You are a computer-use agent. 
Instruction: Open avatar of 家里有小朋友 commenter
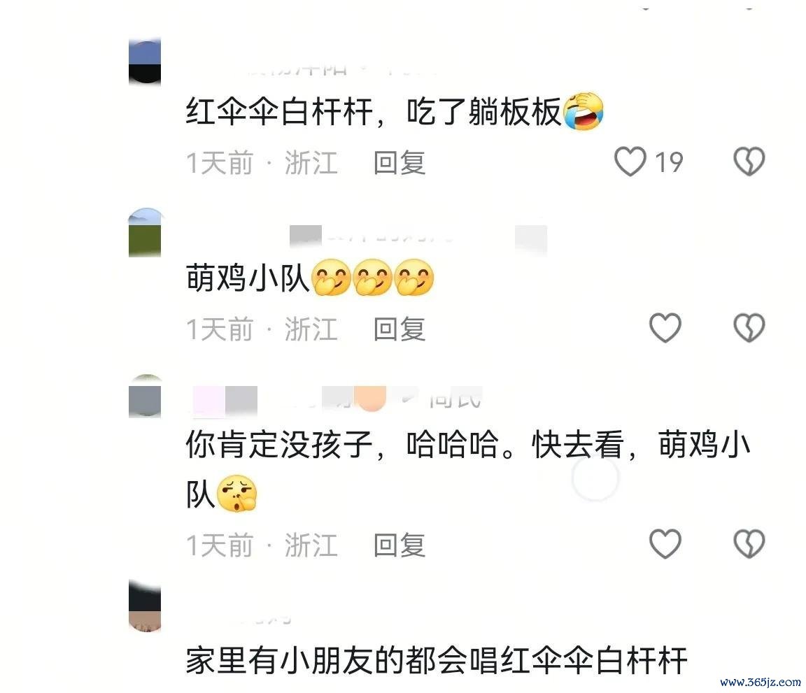click(144, 607)
